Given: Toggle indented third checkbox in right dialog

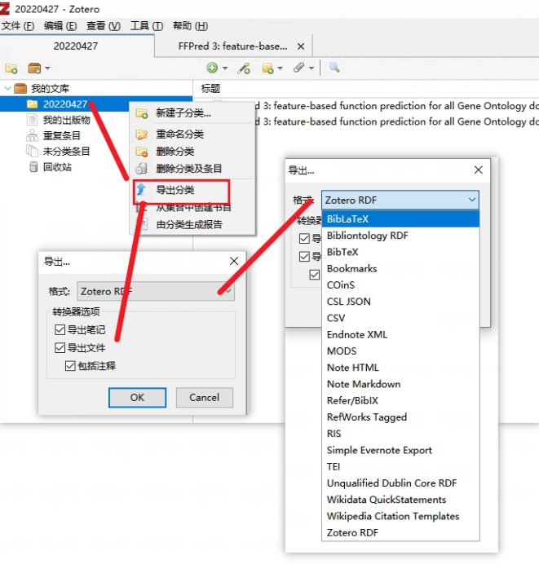Looking at the screenshot, I should tap(315, 275).
